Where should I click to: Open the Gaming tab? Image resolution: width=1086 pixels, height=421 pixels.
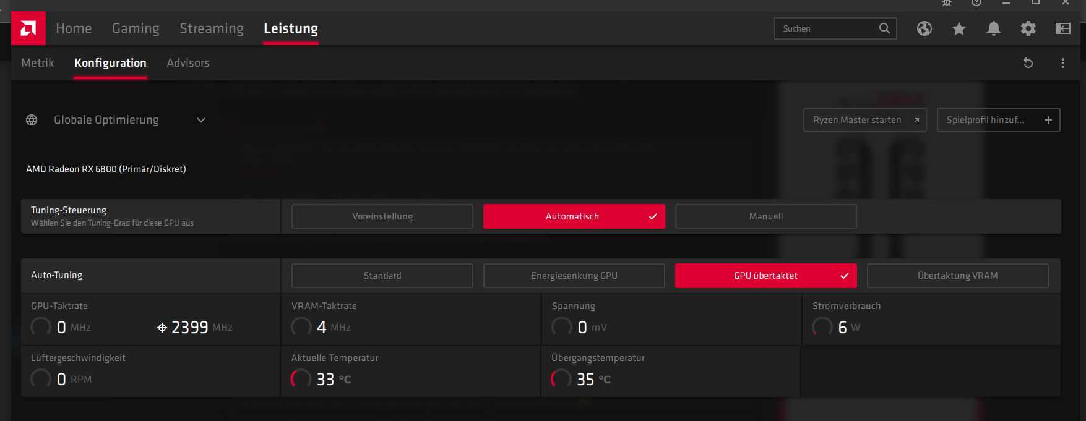[x=136, y=28]
